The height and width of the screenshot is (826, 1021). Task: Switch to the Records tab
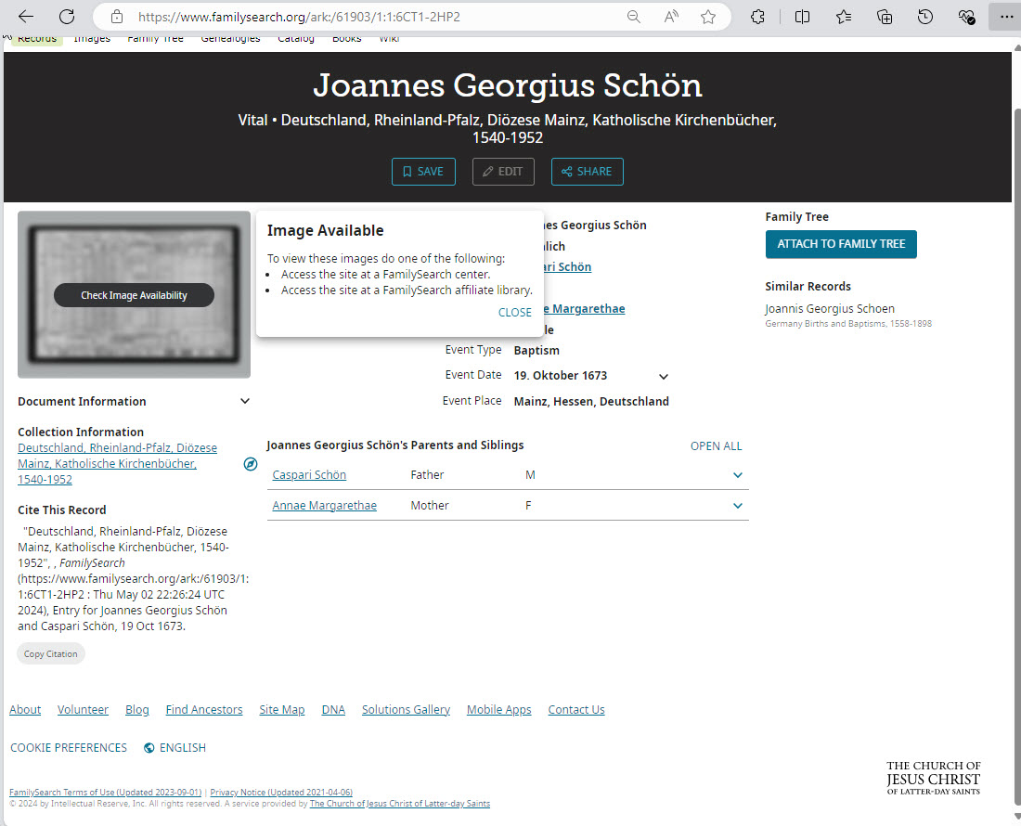(37, 39)
